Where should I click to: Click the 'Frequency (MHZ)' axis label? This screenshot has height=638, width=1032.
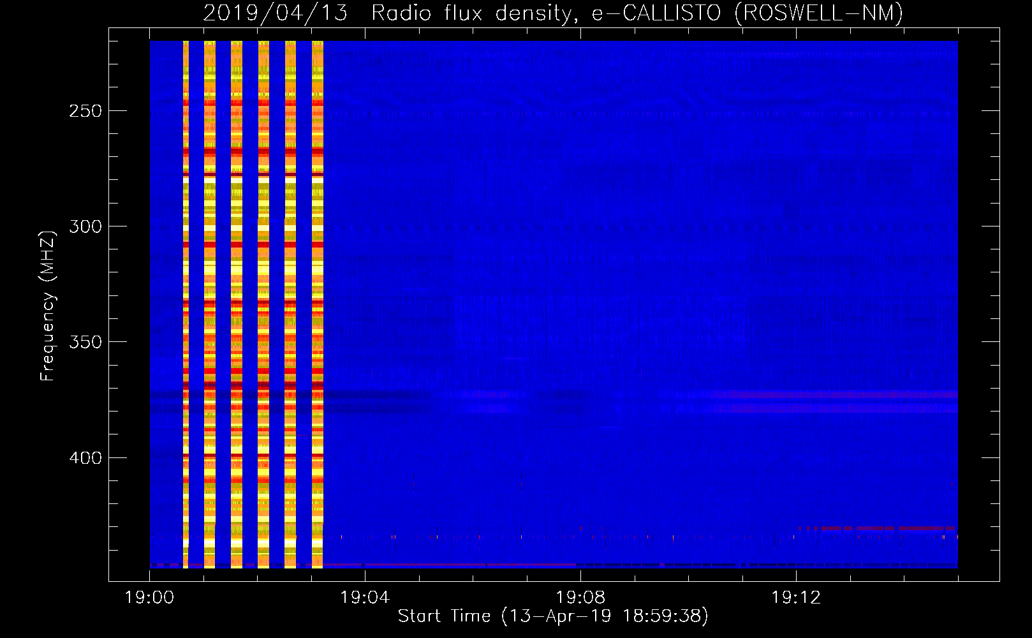point(48,306)
